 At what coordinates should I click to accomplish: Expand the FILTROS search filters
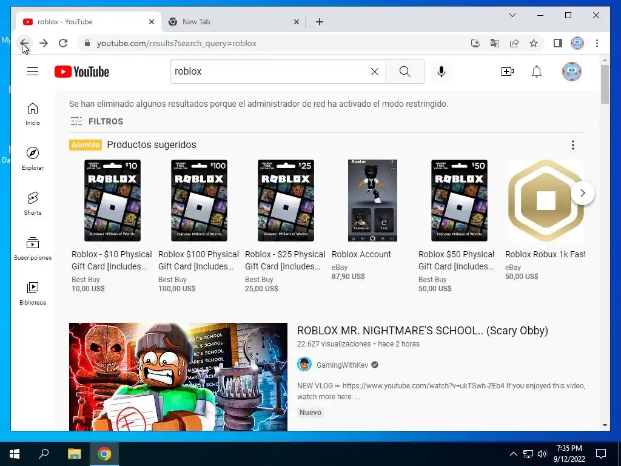(x=96, y=121)
